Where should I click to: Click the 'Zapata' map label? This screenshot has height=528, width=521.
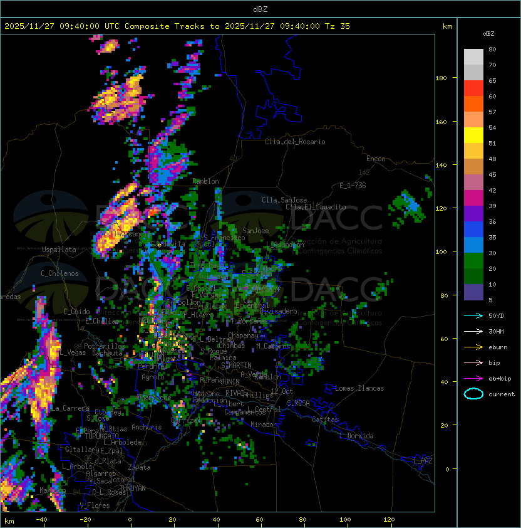139,467
